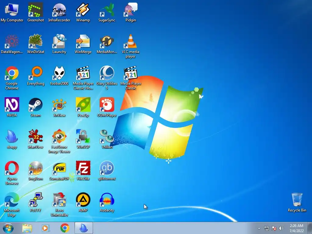
Task: Open the Winamp shortcut
Action: point(83,10)
